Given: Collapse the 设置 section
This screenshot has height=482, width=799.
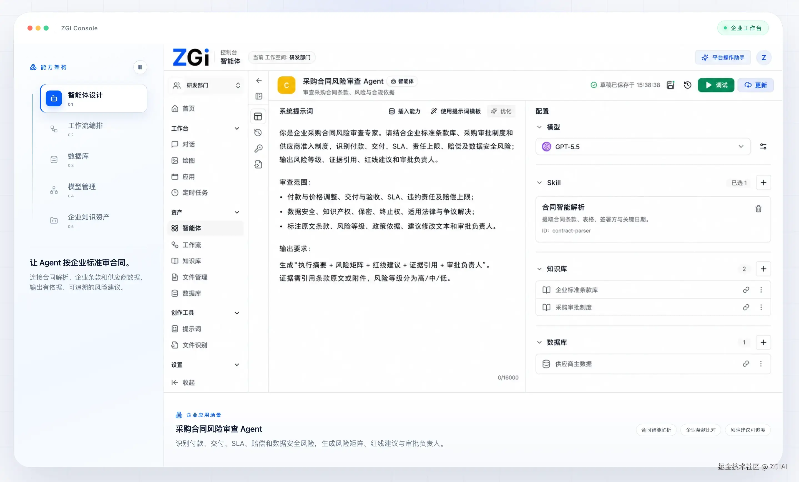Looking at the screenshot, I should [x=237, y=365].
